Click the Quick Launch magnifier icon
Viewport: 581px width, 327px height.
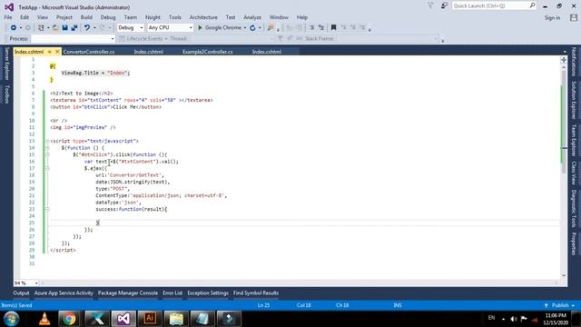coord(532,5)
